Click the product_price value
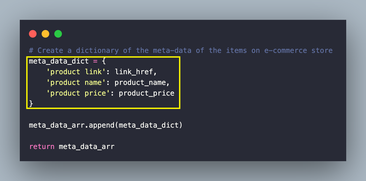 [146, 93]
